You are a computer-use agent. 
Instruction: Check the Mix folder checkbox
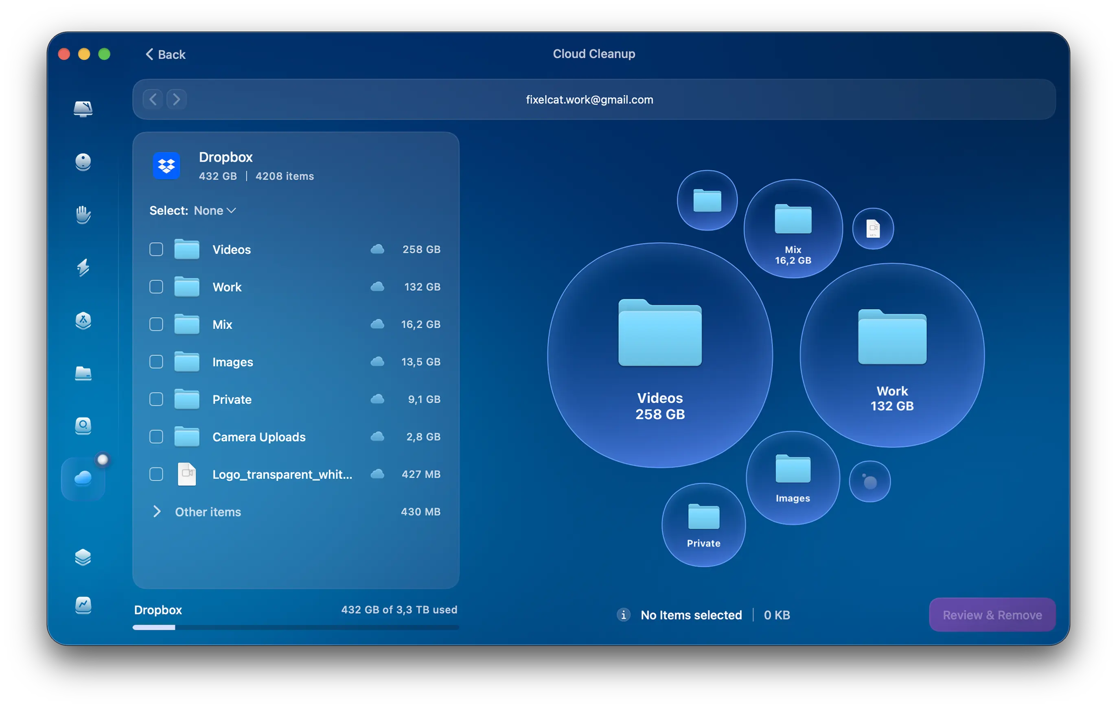click(156, 325)
